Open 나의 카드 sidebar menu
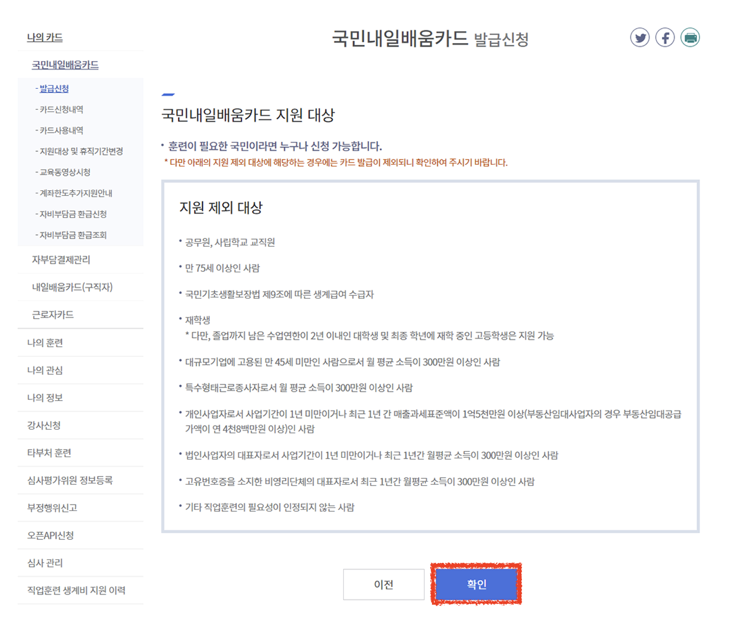 coord(45,37)
